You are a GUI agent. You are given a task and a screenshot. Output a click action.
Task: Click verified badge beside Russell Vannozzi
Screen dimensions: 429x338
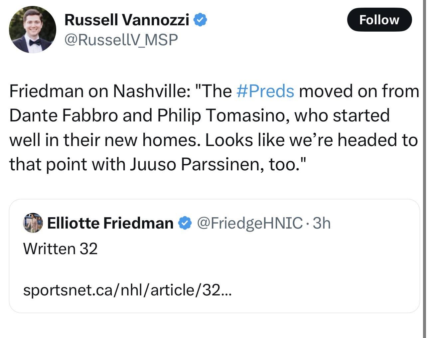point(200,20)
